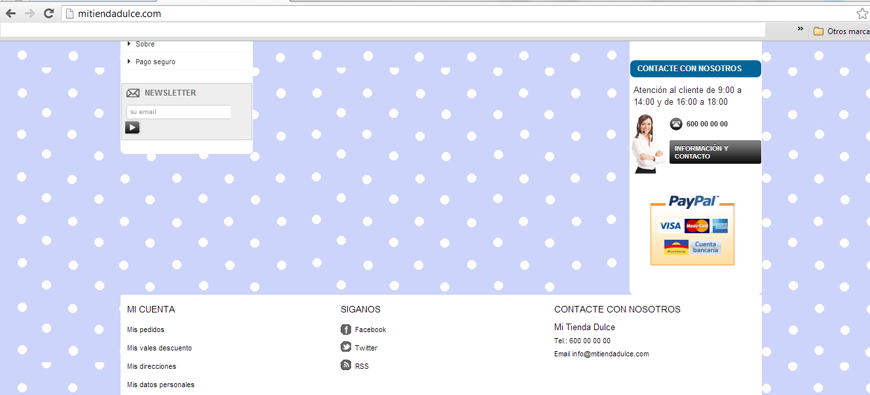Screen dimensions: 870x395
Task: Click the RSS feed icon
Action: [x=346, y=366]
